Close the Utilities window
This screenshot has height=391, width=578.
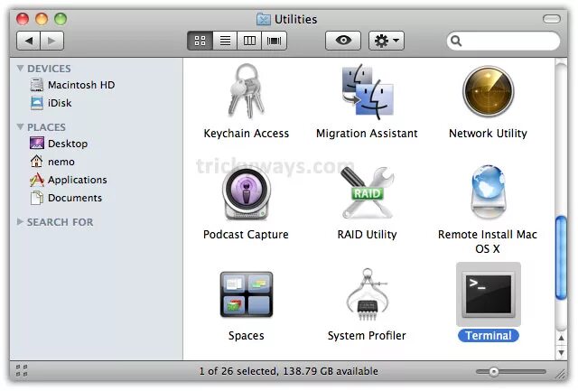click(23, 19)
